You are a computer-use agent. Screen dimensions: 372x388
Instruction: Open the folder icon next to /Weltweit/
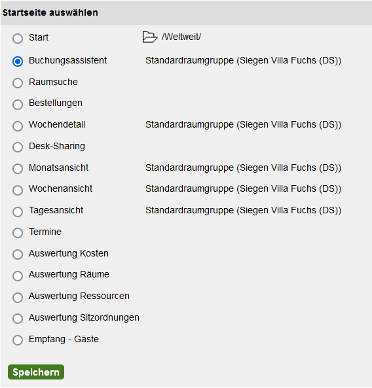[x=150, y=37]
